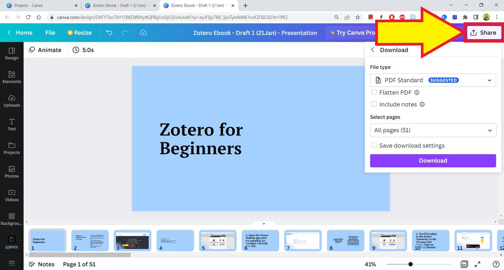Open grid view with 51 pages icon
This screenshot has width=504, height=270.
(x=464, y=265)
